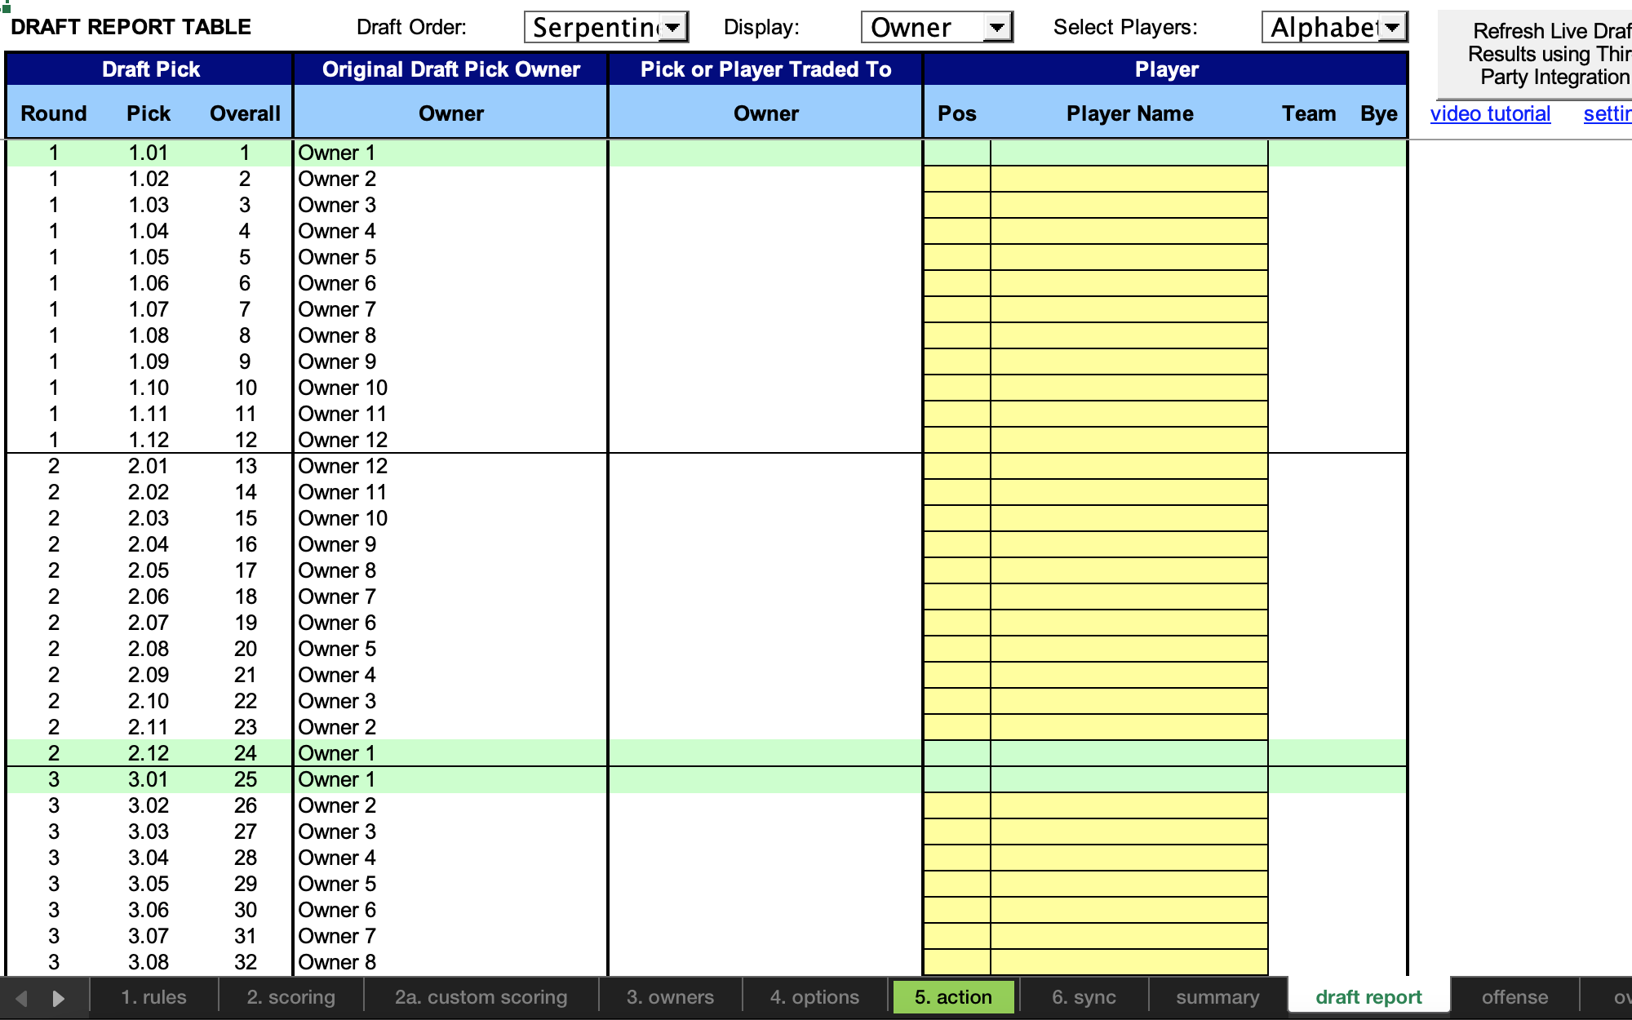Select the 5. action tab
This screenshot has width=1632, height=1020.
click(x=953, y=996)
